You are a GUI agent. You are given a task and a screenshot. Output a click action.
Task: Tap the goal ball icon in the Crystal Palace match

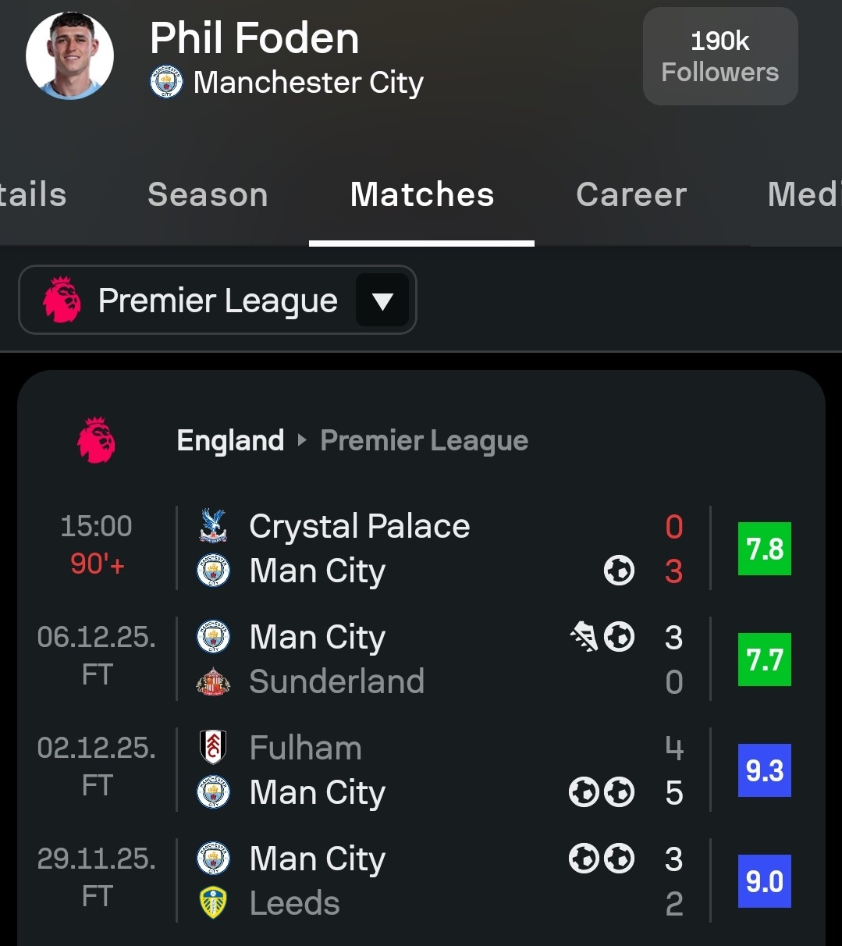619,571
